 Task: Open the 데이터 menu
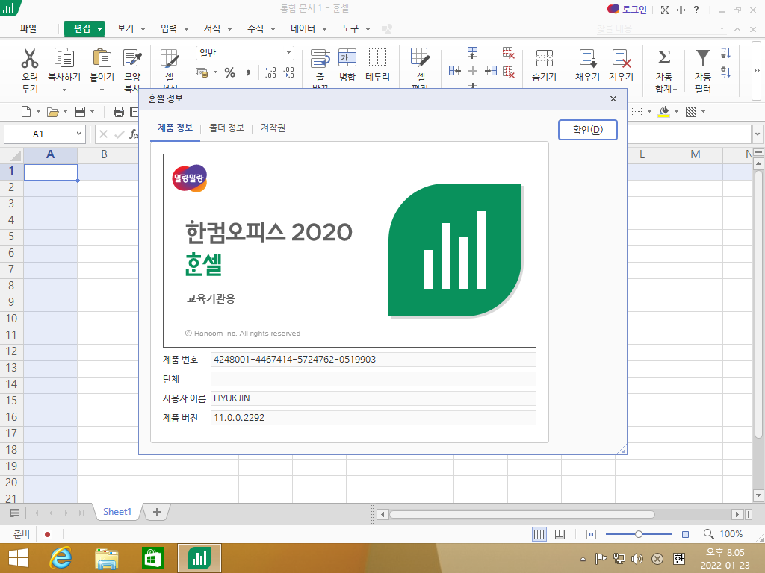[x=303, y=29]
